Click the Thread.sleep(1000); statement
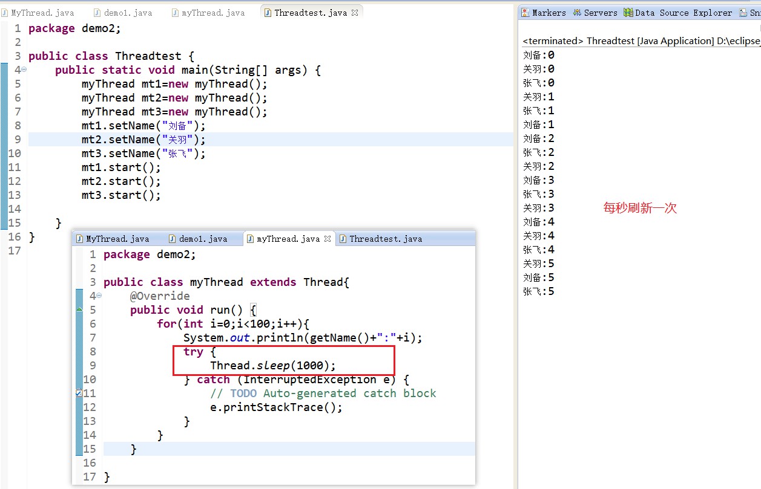Screen dimensions: 761x489 (273, 366)
